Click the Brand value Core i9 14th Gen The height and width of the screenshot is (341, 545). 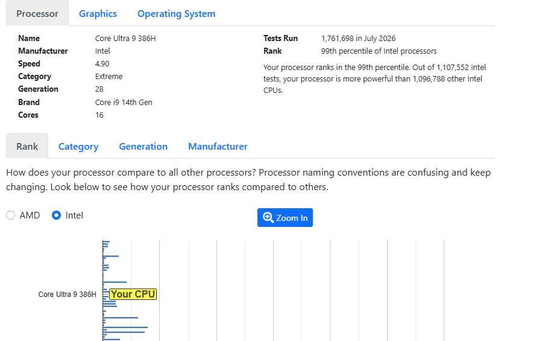tap(124, 103)
